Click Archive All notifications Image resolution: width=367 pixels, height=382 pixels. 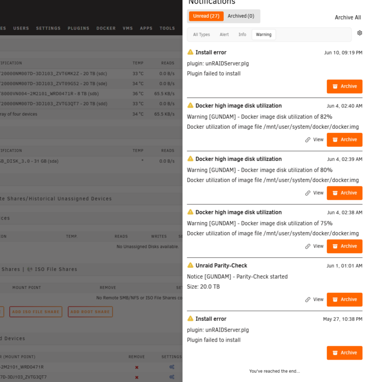348,17
